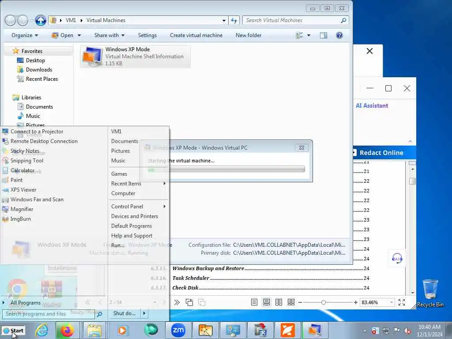
Task: Open the address bar history dropdown
Action: click(224, 20)
